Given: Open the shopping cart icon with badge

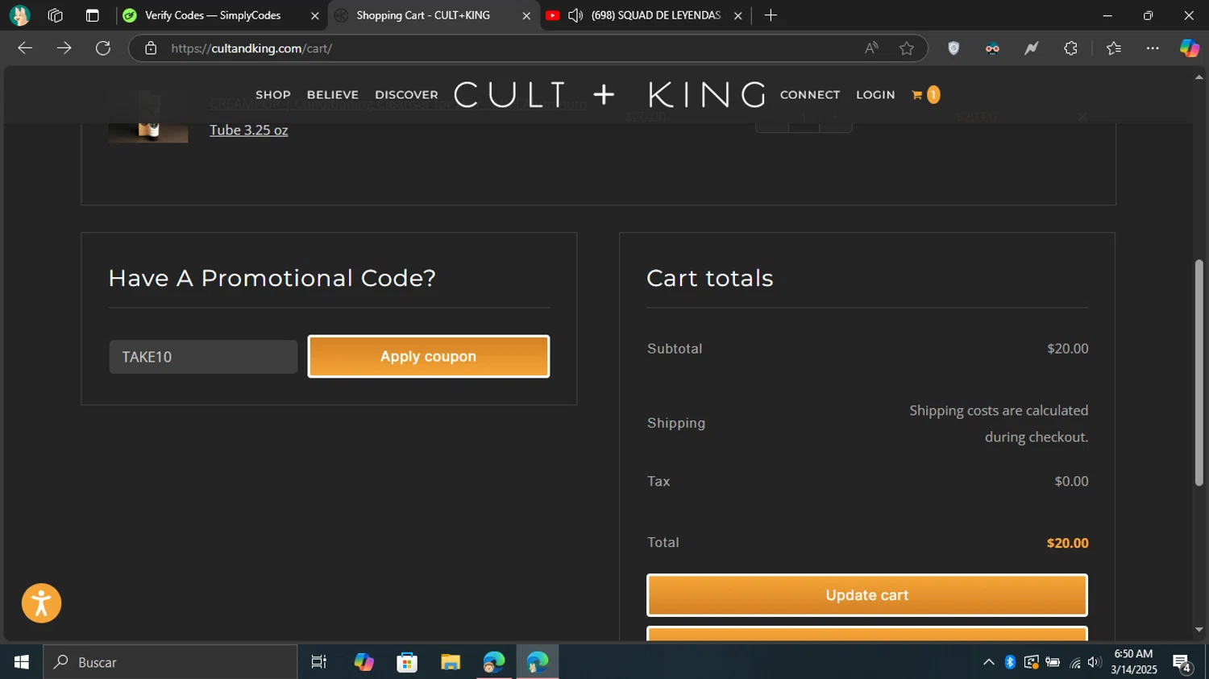Looking at the screenshot, I should [925, 95].
